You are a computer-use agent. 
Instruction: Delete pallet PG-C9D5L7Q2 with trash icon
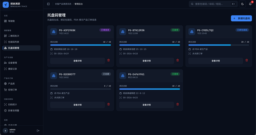[x=247, y=60]
